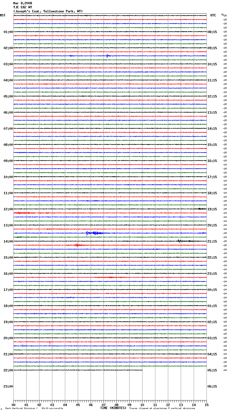Click the MST time label "01:00"
Image resolution: width=228 pixels, height=412 pixels.
[8, 32]
